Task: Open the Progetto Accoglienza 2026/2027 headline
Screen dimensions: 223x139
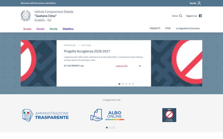Action: click(87, 51)
